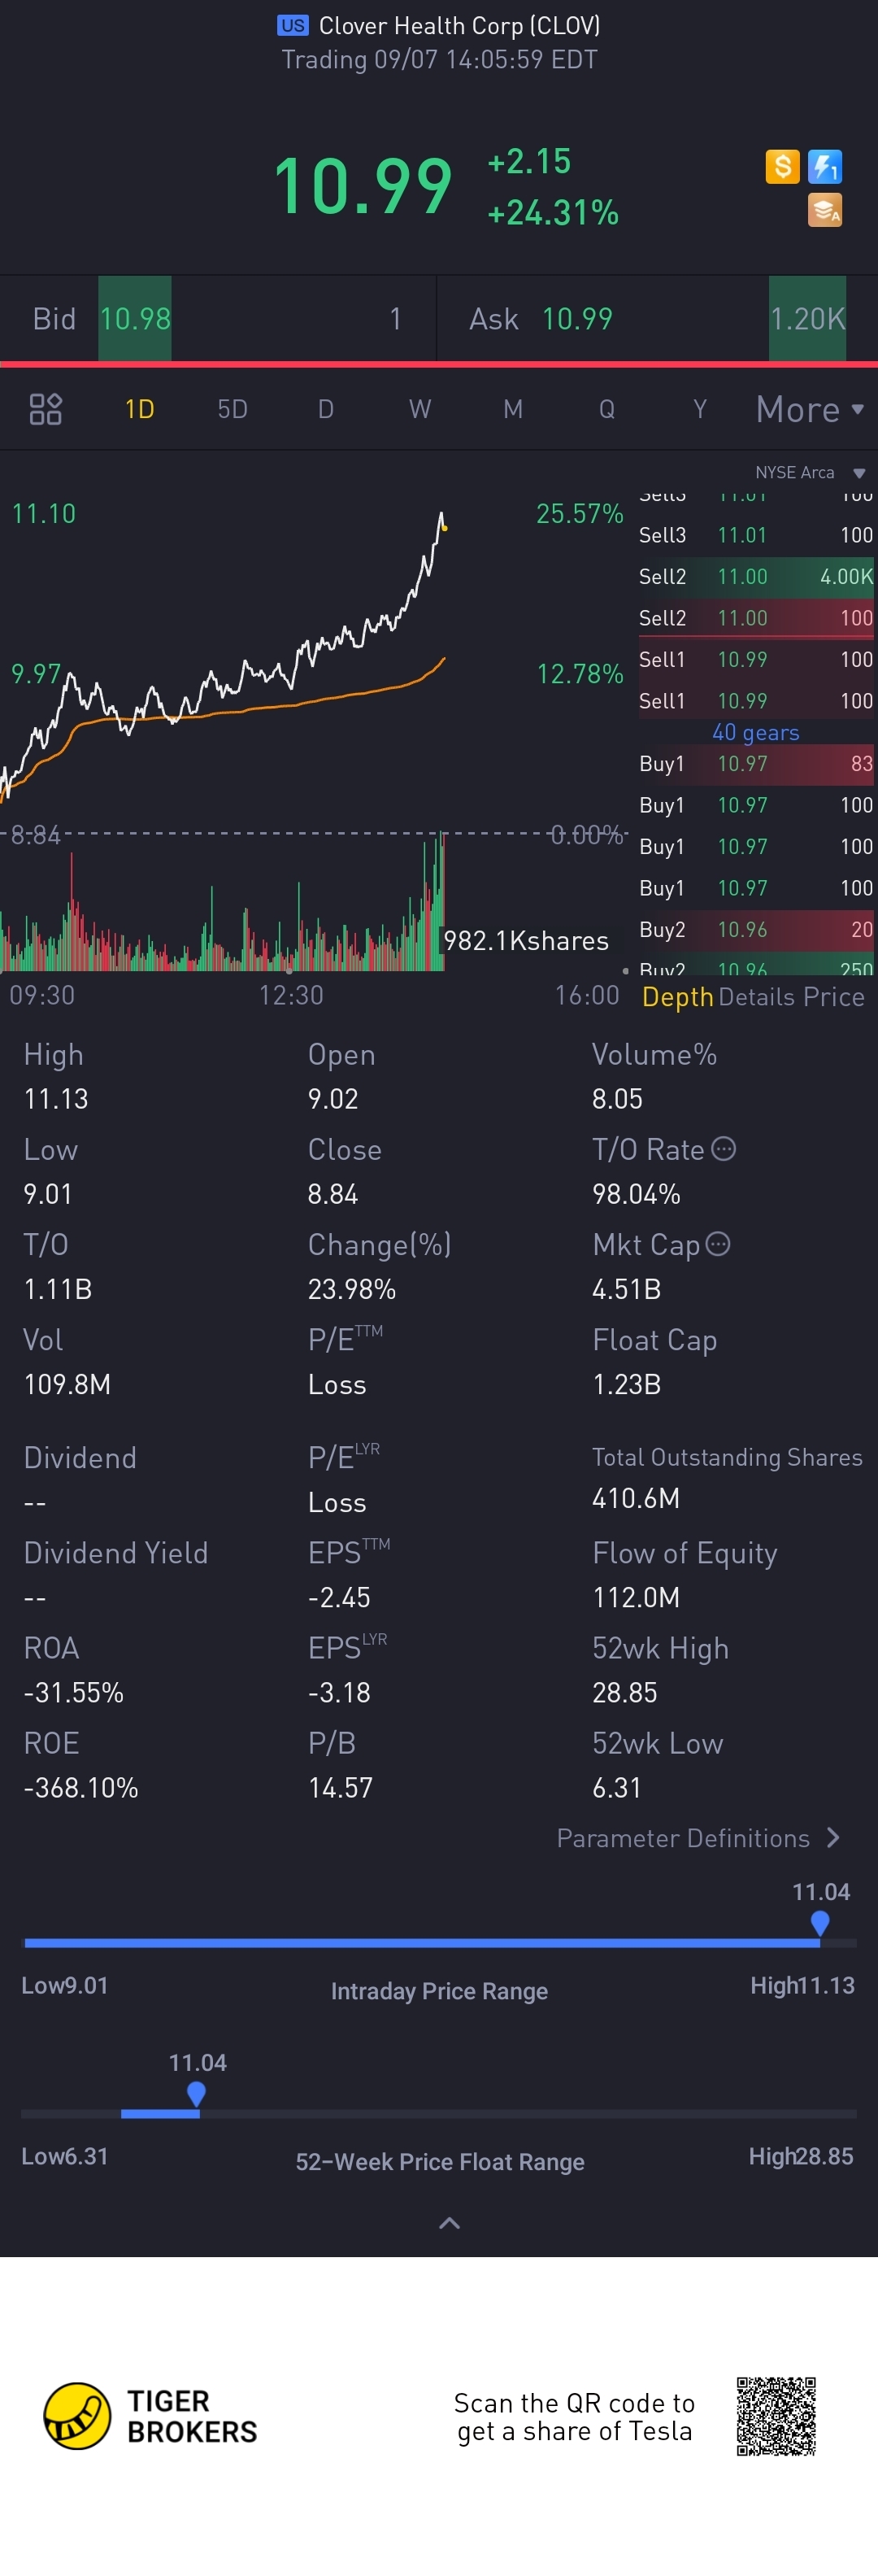Tap the Ask size 1.20K
The image size is (878, 2576).
(807, 319)
